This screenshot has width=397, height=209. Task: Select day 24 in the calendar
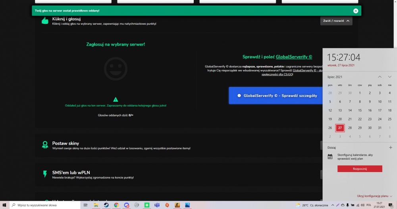click(x=380, y=119)
